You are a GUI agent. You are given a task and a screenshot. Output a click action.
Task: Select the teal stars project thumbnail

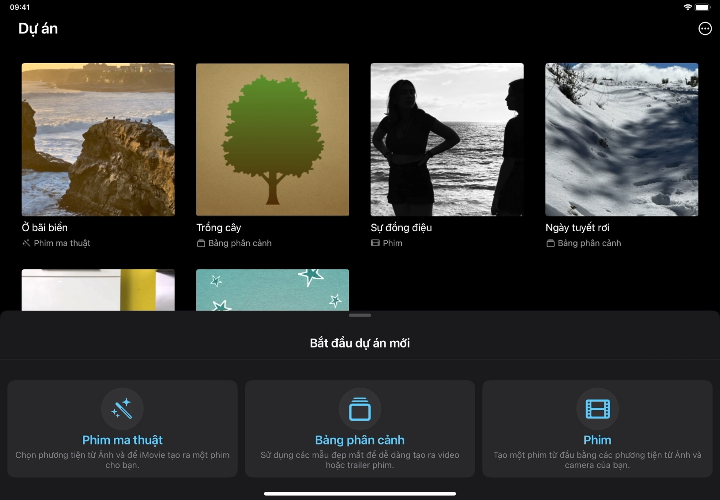pyautogui.click(x=272, y=290)
